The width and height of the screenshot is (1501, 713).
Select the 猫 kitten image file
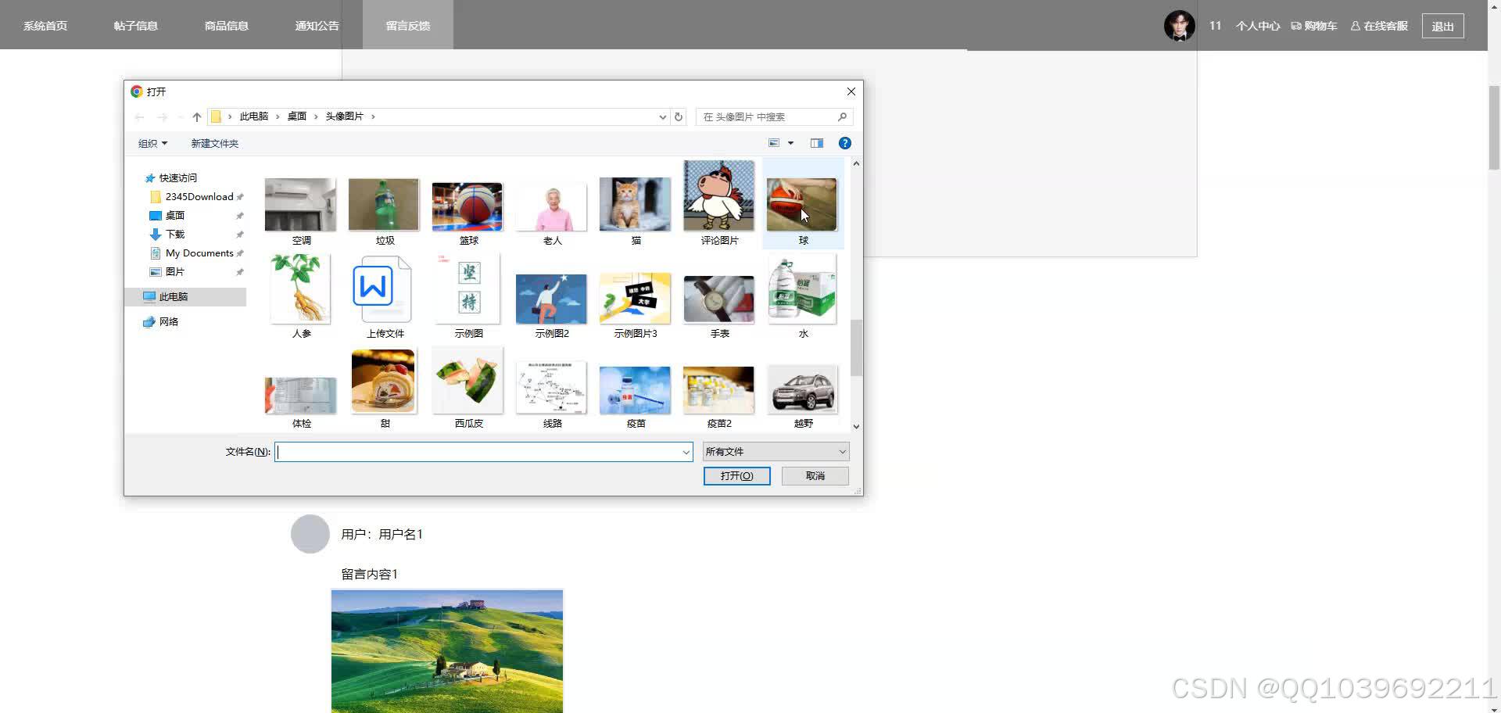[x=635, y=204]
